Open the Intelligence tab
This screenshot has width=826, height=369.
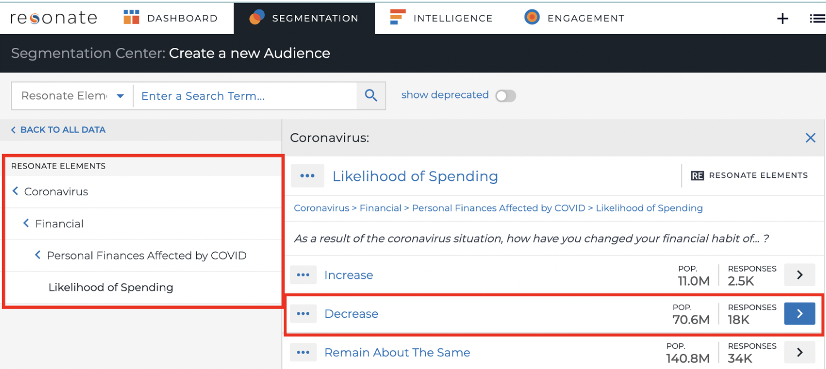click(x=441, y=18)
